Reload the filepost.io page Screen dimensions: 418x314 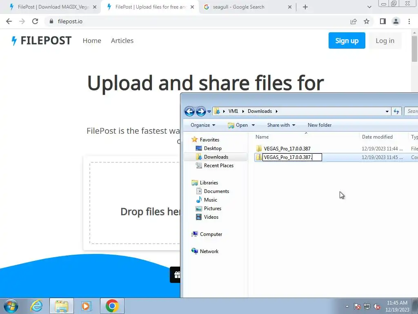tap(35, 21)
